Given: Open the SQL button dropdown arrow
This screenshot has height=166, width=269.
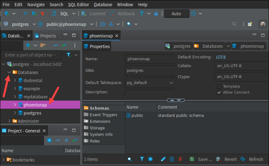Looking at the screenshot, I should tap(74, 13).
